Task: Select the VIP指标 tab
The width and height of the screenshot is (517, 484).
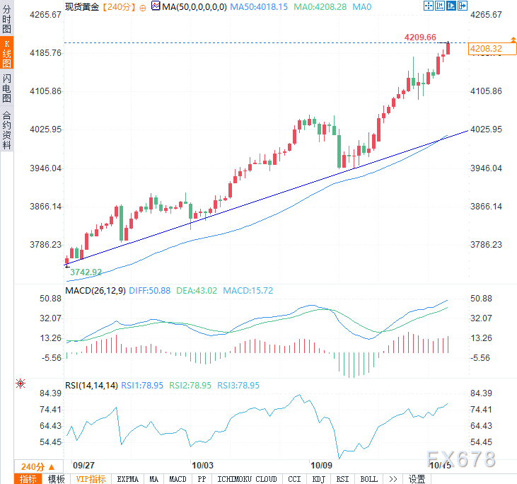Action: click(91, 479)
